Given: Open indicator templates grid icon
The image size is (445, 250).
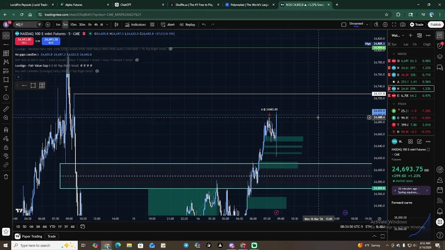Looking at the screenshot, I should (152, 25).
